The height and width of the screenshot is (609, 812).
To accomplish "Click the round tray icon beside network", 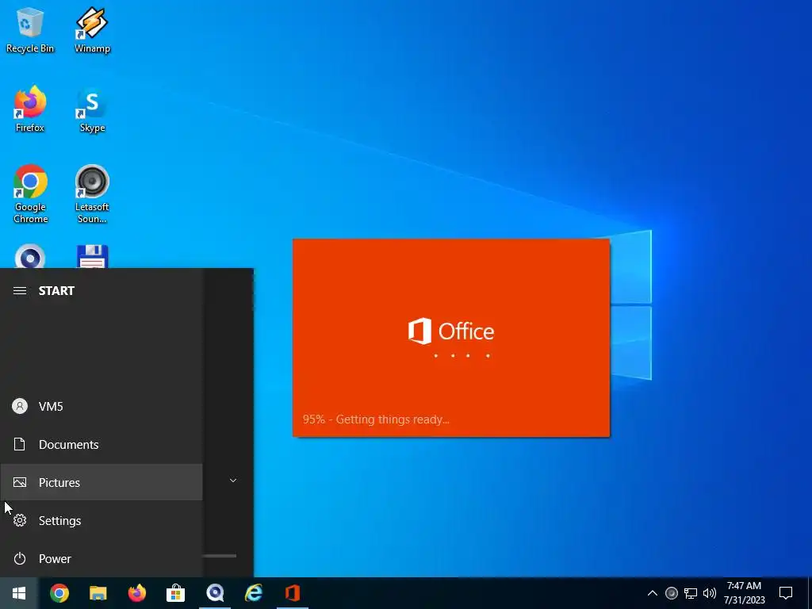I will click(x=671, y=593).
